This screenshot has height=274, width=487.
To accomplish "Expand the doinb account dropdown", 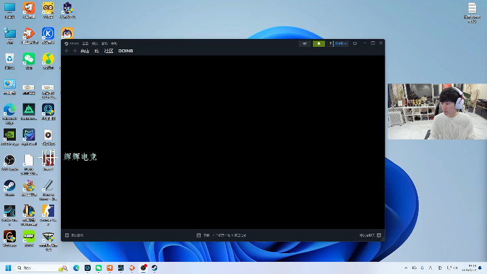I will coord(341,43).
